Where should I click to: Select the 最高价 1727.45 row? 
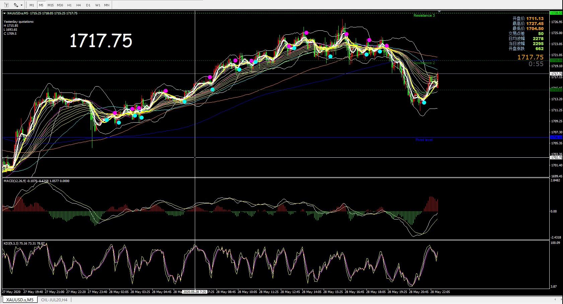click(x=528, y=24)
